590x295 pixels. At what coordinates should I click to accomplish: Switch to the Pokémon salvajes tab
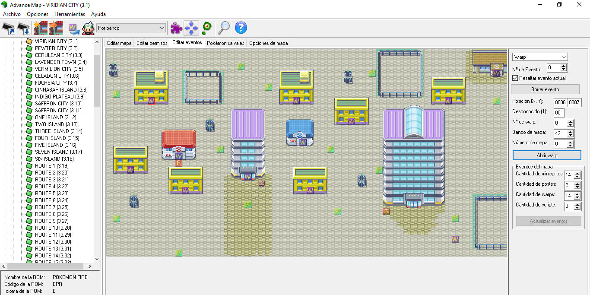coord(225,43)
